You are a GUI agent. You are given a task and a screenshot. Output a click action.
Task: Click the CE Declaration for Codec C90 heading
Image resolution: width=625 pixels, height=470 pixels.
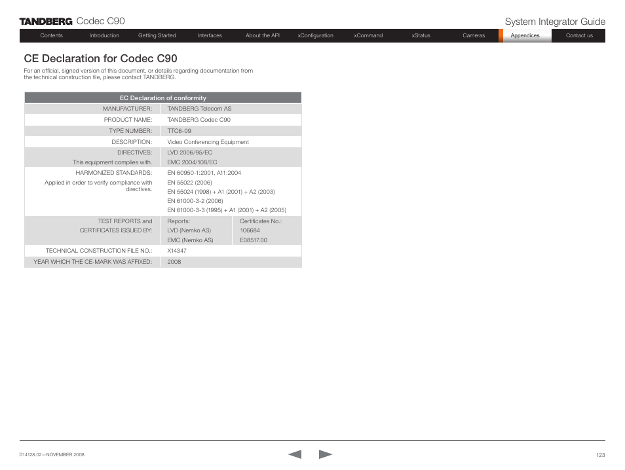[x=100, y=58]
